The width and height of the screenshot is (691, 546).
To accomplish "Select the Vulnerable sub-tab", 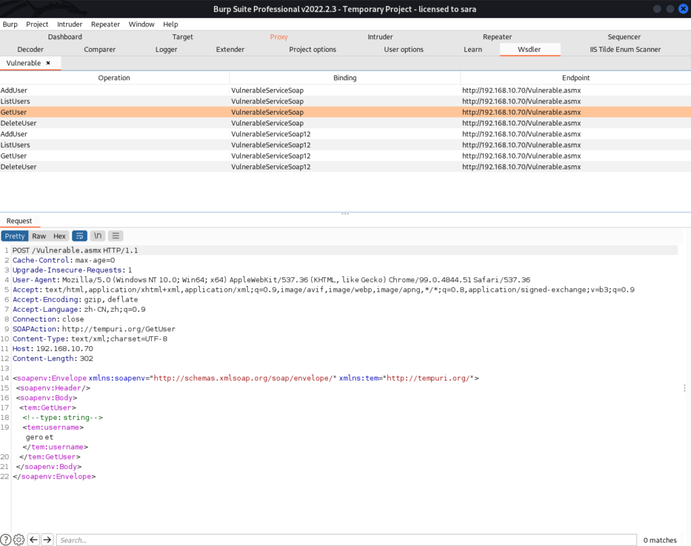I will click(x=24, y=63).
